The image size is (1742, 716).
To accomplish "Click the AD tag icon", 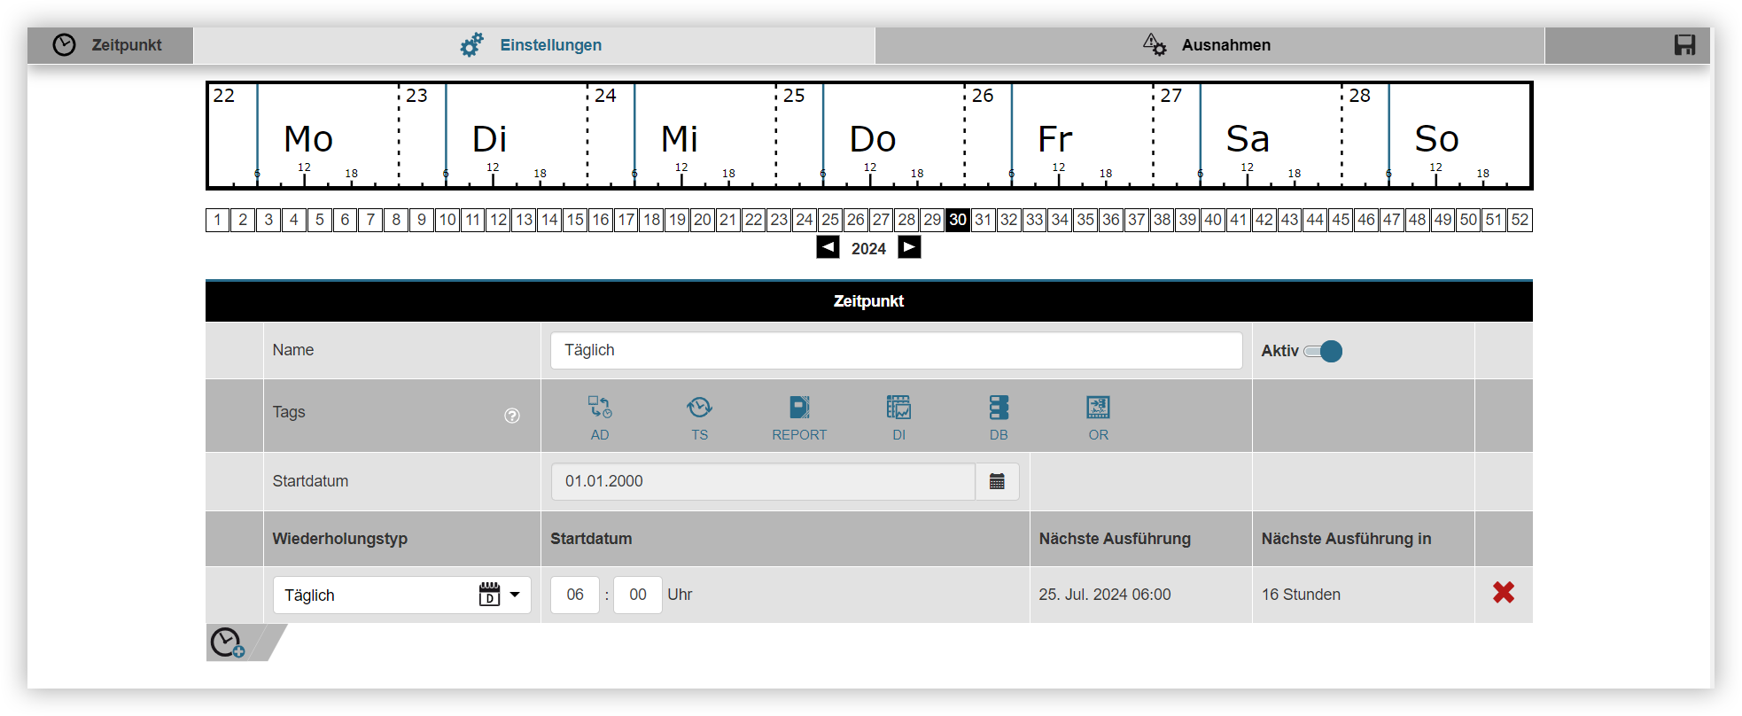I will [x=600, y=408].
